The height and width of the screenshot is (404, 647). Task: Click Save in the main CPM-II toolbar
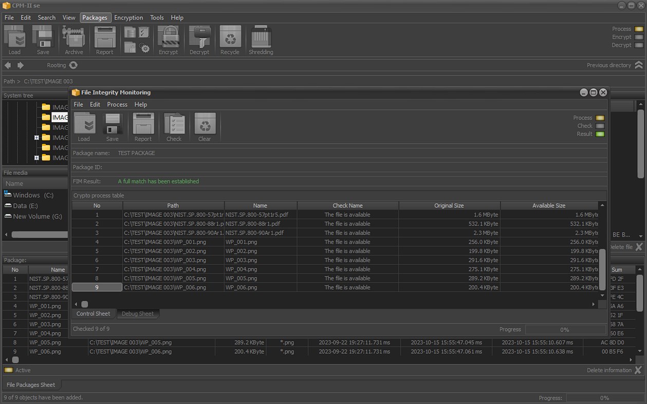point(43,40)
